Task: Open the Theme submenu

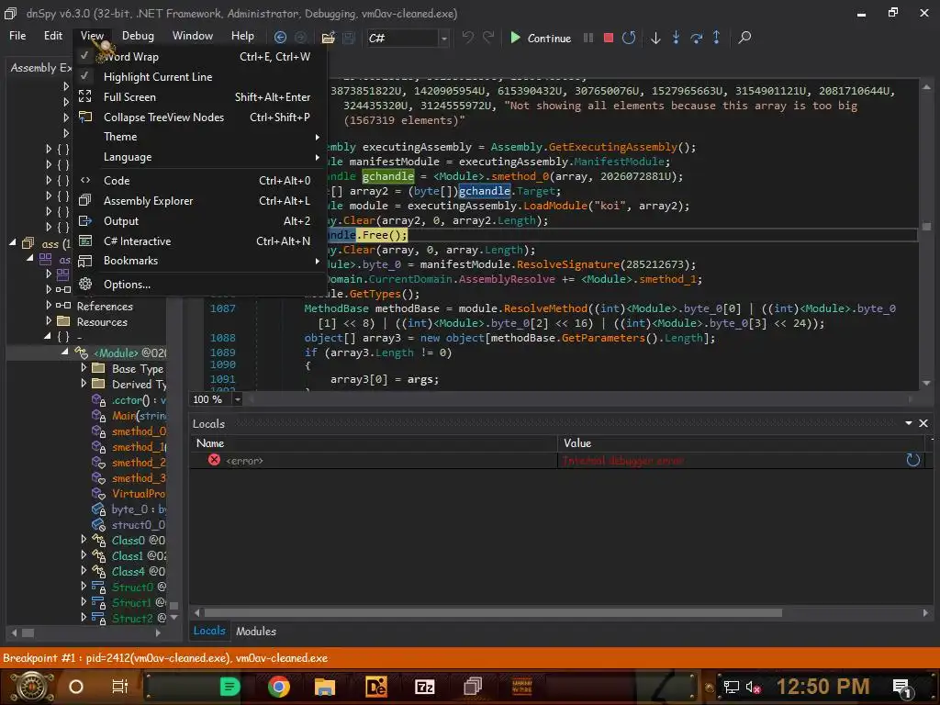Action: pos(199,137)
